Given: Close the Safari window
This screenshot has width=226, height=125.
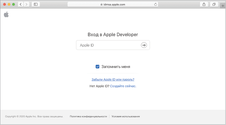Looking at the screenshot, I should click(4, 4).
